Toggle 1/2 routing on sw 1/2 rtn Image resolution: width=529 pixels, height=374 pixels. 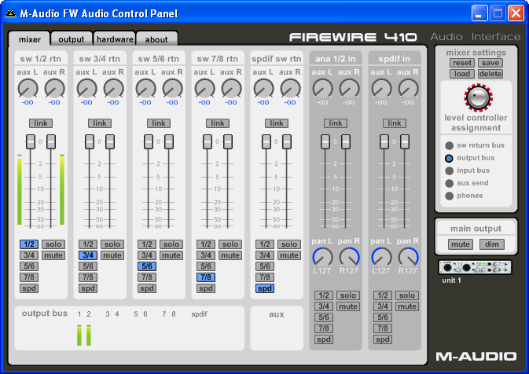click(29, 244)
